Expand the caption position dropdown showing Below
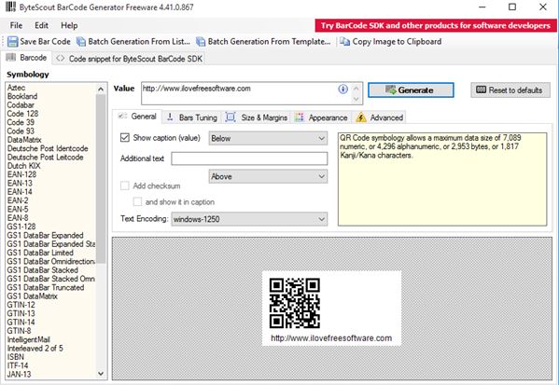The height and width of the screenshot is (385, 559). click(268, 138)
